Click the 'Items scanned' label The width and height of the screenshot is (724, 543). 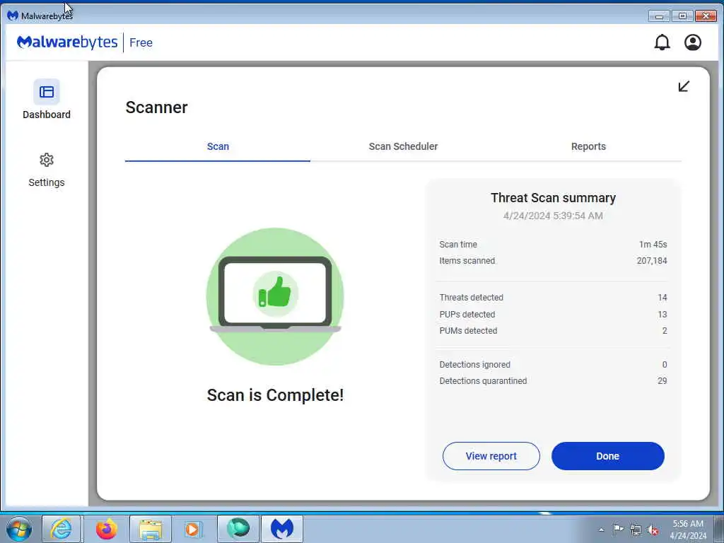click(x=467, y=261)
